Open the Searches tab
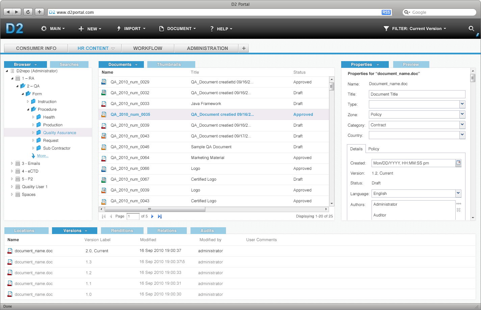 (69, 64)
